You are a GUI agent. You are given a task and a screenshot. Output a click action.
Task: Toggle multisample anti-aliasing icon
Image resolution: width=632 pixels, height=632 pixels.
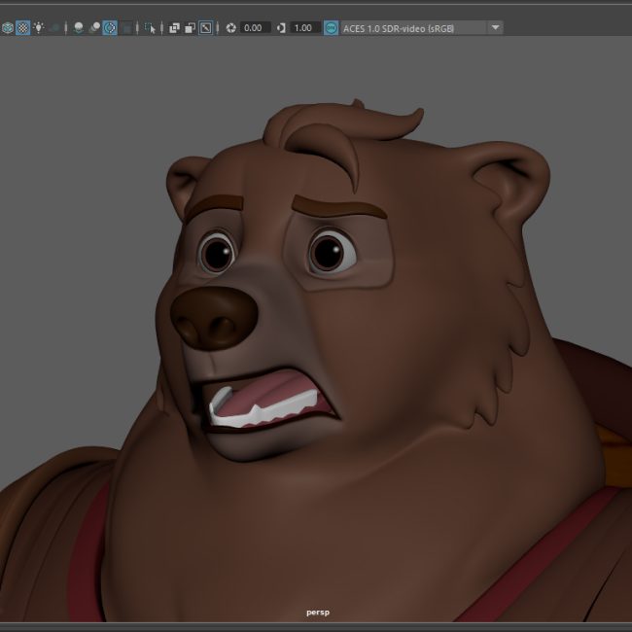(x=110, y=28)
